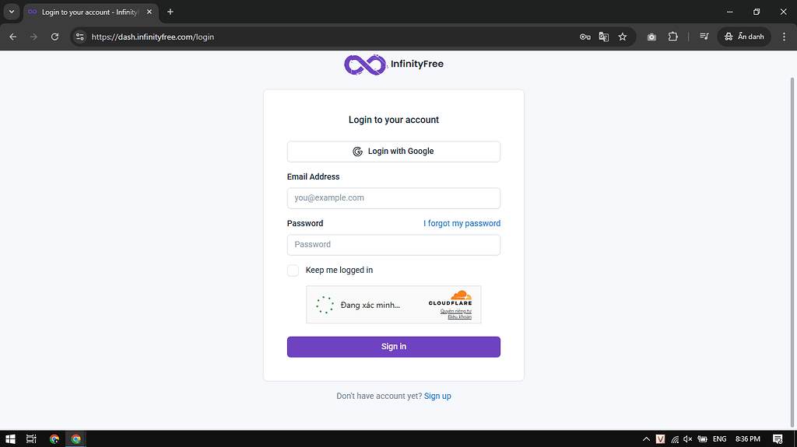This screenshot has height=447, width=797.
Task: Open the Chrome three-dot menu
Action: point(784,37)
